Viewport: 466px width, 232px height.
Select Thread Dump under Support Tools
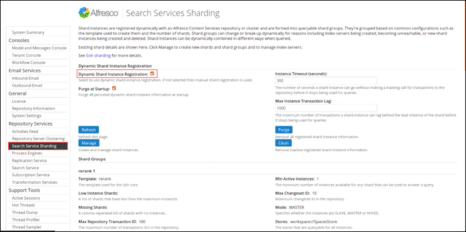25,212
